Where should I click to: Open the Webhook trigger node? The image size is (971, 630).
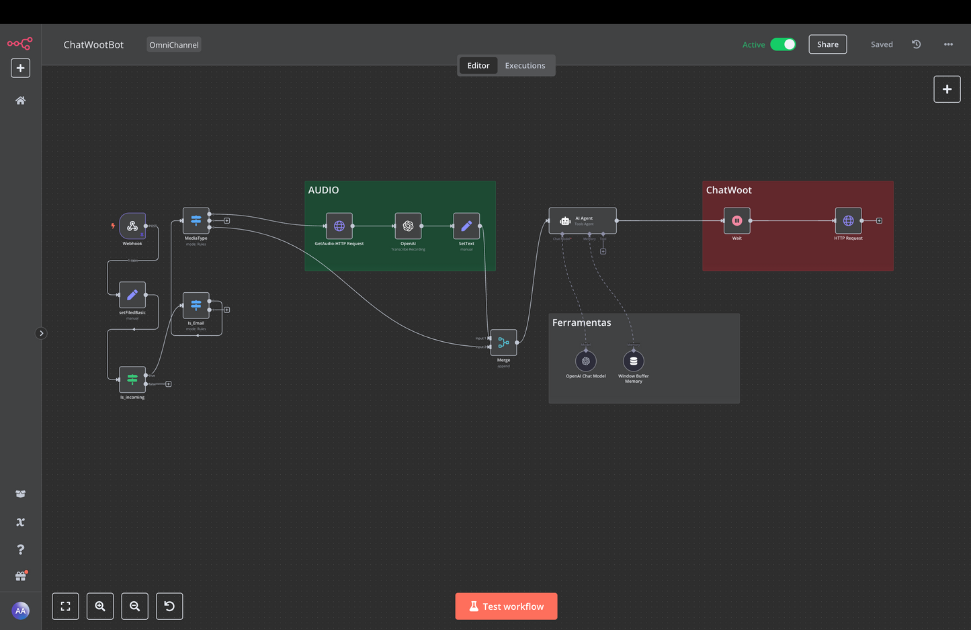click(x=132, y=226)
